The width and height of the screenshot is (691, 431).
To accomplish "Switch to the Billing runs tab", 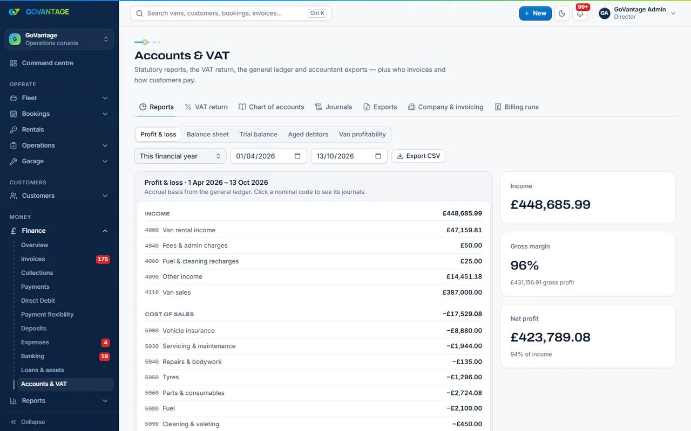I will [517, 107].
